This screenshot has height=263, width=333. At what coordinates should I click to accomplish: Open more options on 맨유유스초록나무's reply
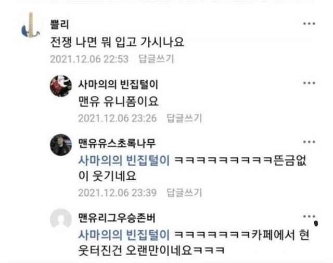click(x=309, y=142)
